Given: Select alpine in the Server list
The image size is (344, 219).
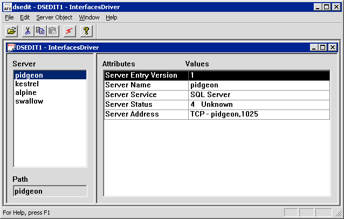Looking at the screenshot, I should [50, 92].
